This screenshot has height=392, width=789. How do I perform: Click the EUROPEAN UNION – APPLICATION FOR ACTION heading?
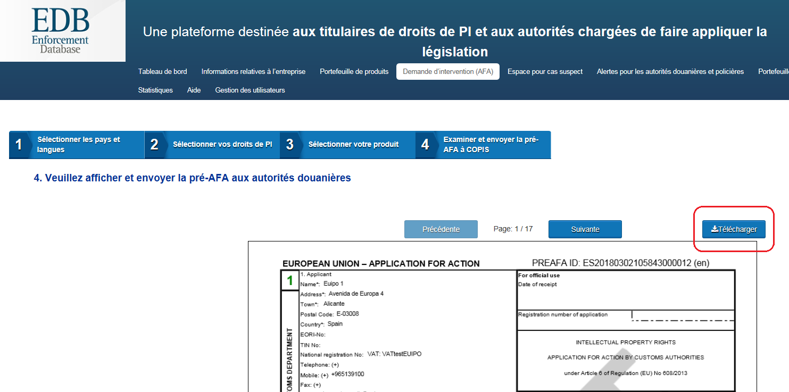381,263
